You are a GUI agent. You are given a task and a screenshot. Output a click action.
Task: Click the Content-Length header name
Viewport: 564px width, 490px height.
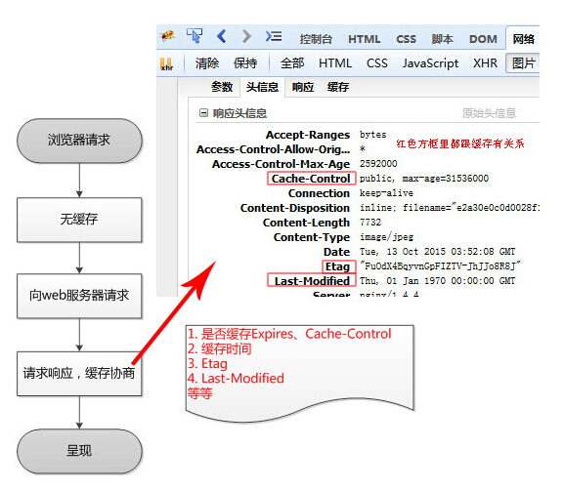(307, 223)
